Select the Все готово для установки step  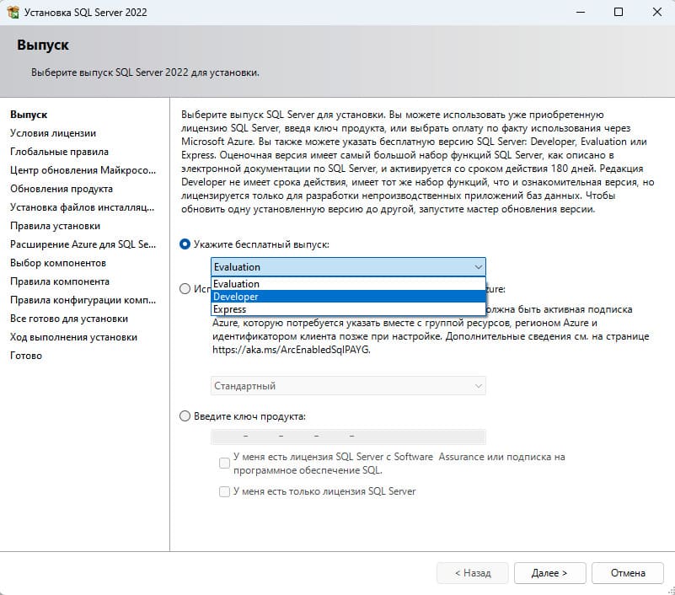tap(69, 319)
